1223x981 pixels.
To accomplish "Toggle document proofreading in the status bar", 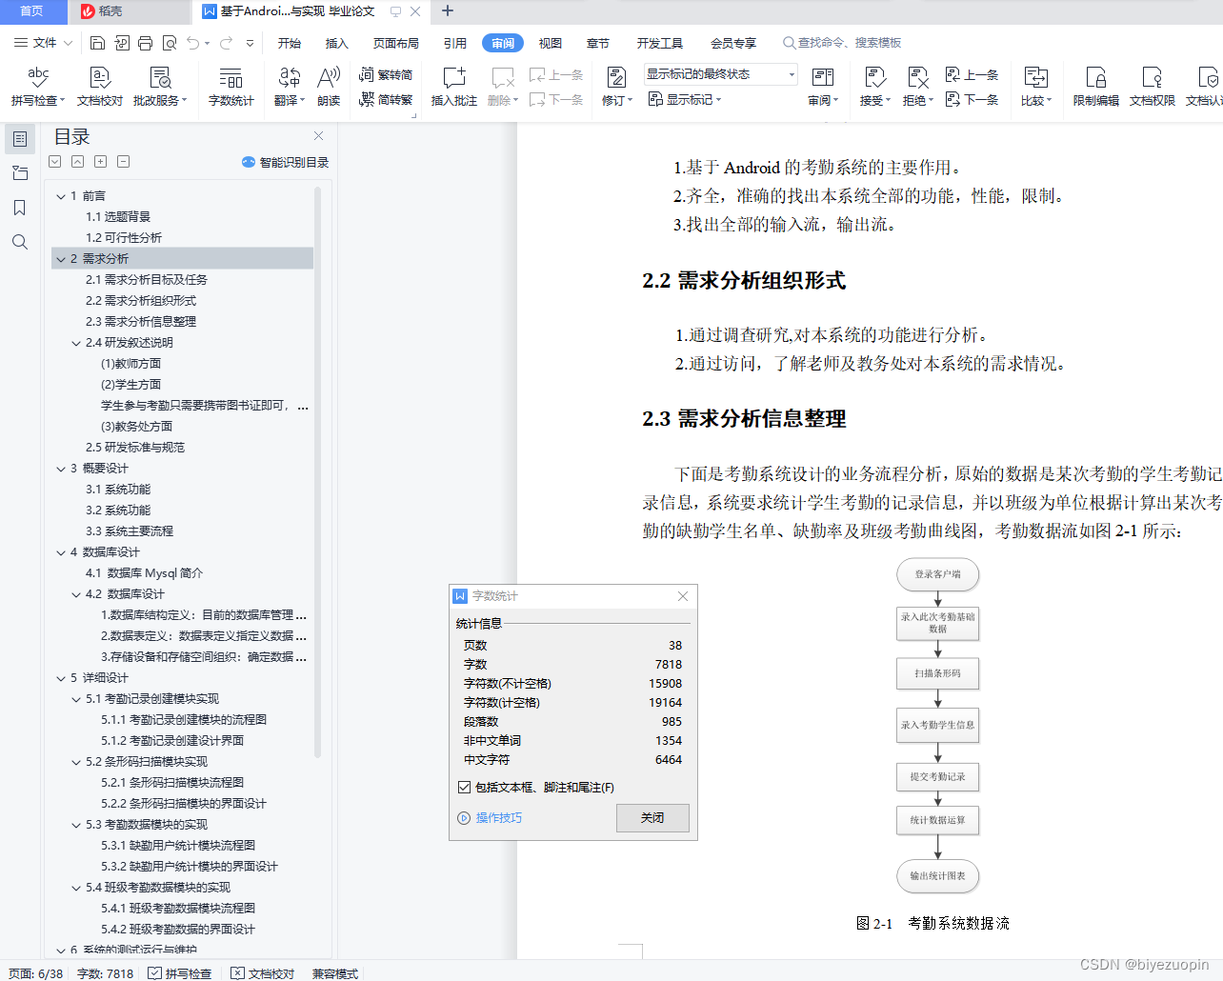I will click(x=262, y=973).
